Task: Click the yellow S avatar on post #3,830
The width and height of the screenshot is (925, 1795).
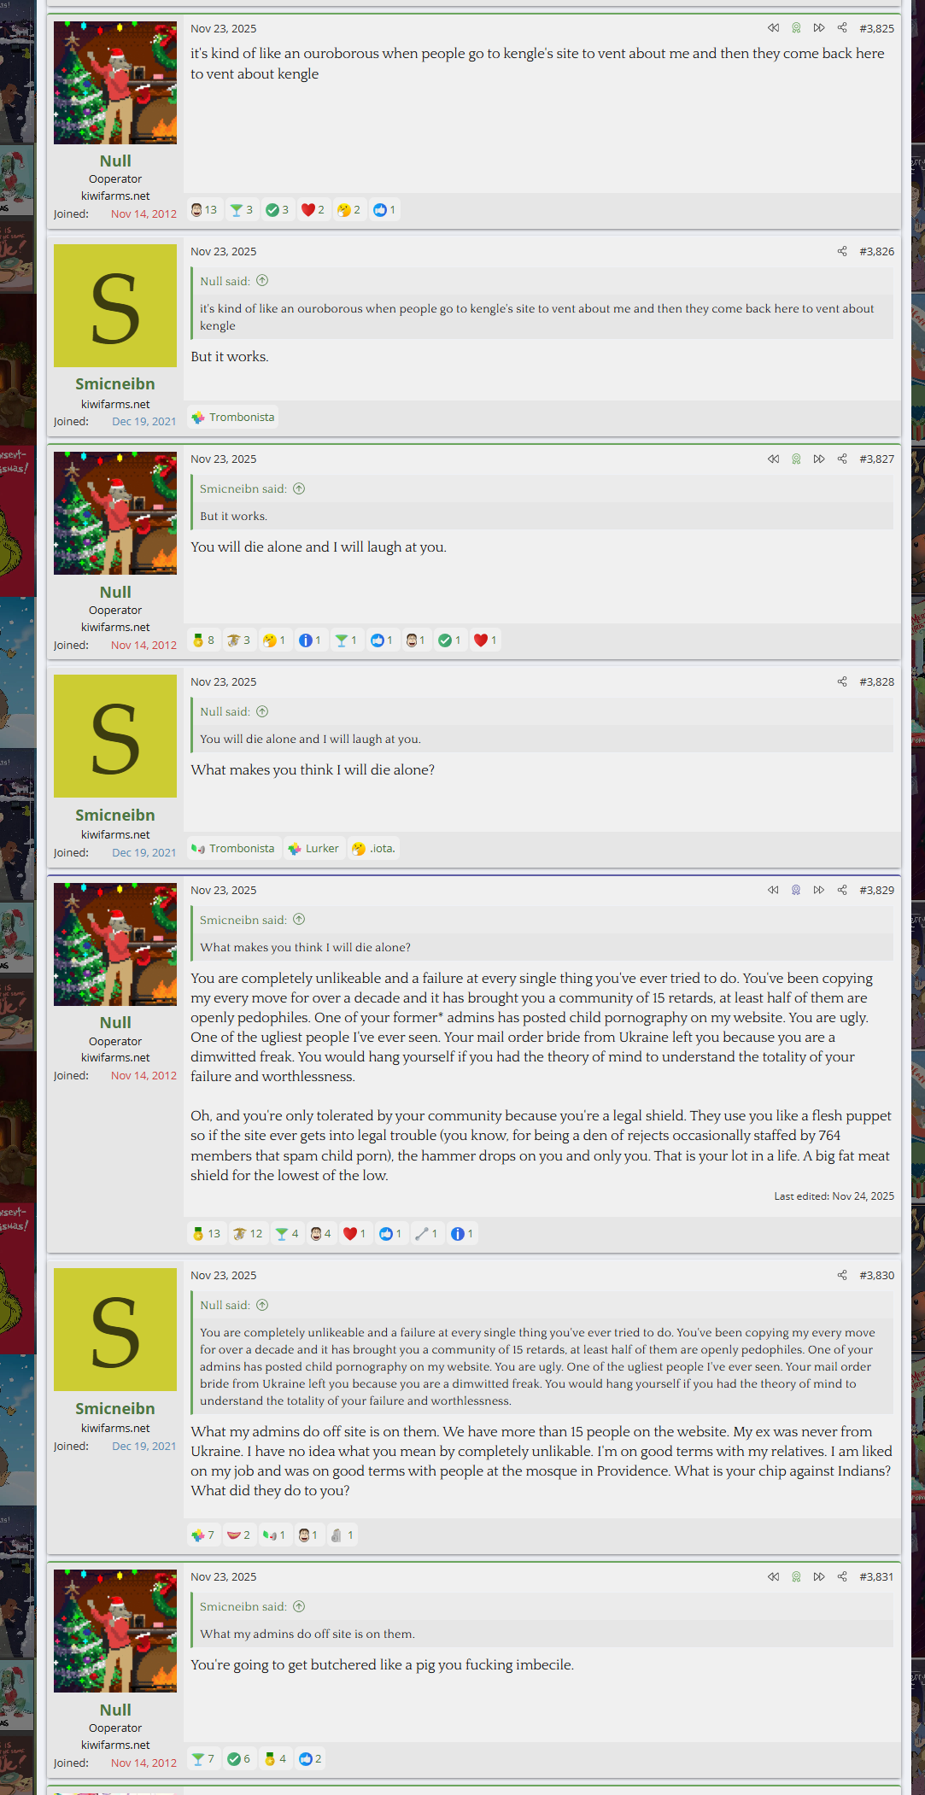Action: [115, 1330]
